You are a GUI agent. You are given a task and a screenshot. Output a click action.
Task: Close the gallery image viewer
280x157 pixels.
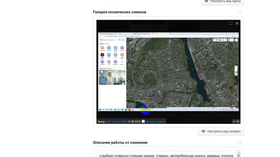tap(237, 23)
